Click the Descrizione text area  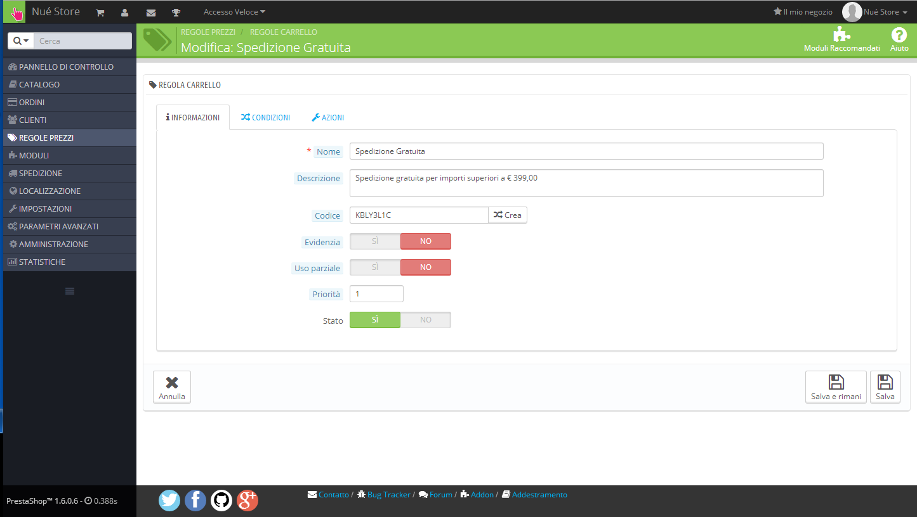pyautogui.click(x=586, y=183)
